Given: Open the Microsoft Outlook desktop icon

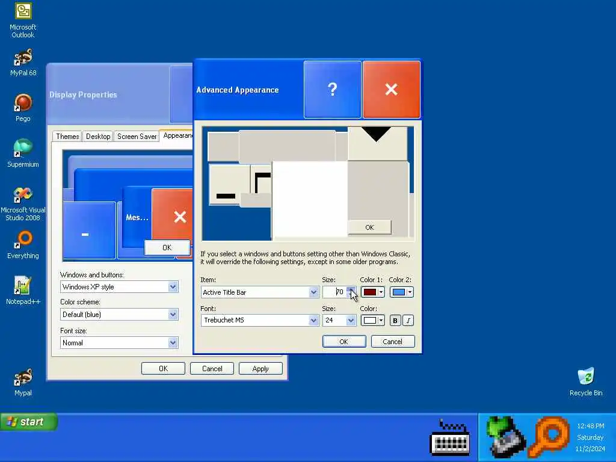Looking at the screenshot, I should point(23,20).
